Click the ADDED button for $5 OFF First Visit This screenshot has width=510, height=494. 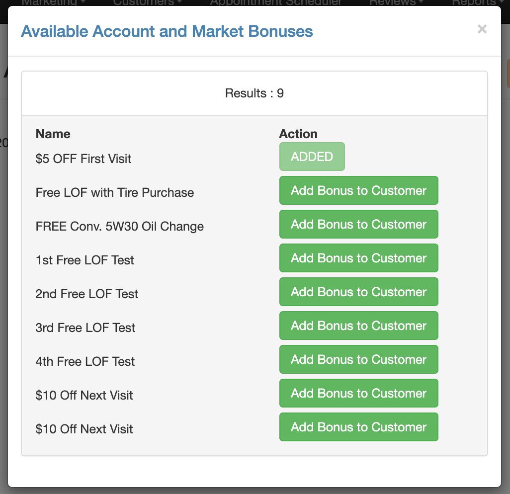(x=312, y=157)
